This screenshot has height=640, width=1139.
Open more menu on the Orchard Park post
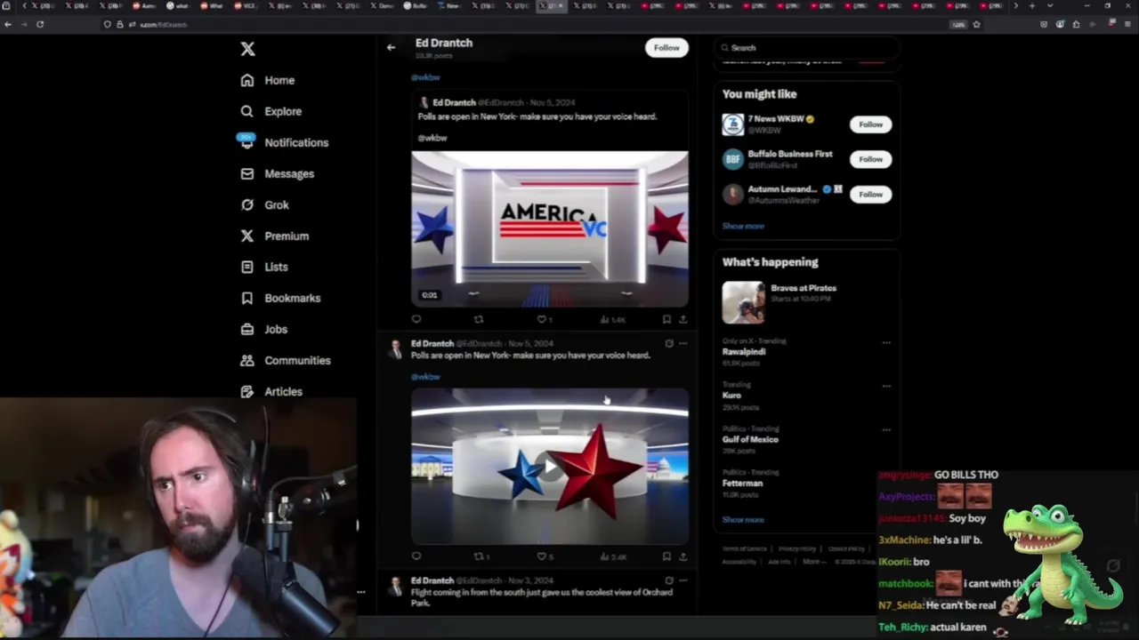pyautogui.click(x=683, y=580)
